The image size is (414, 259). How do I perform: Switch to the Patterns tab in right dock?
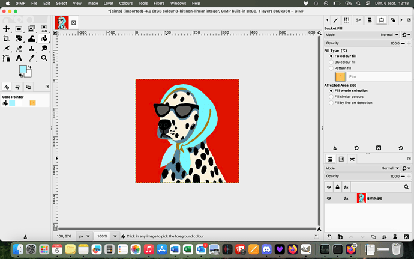click(347, 20)
